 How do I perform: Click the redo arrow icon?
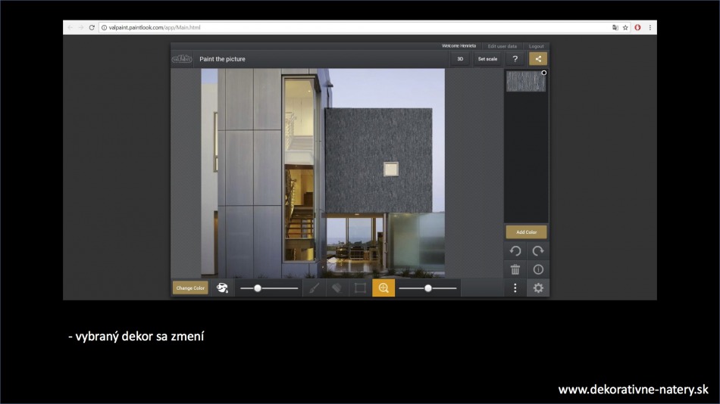pyautogui.click(x=538, y=251)
